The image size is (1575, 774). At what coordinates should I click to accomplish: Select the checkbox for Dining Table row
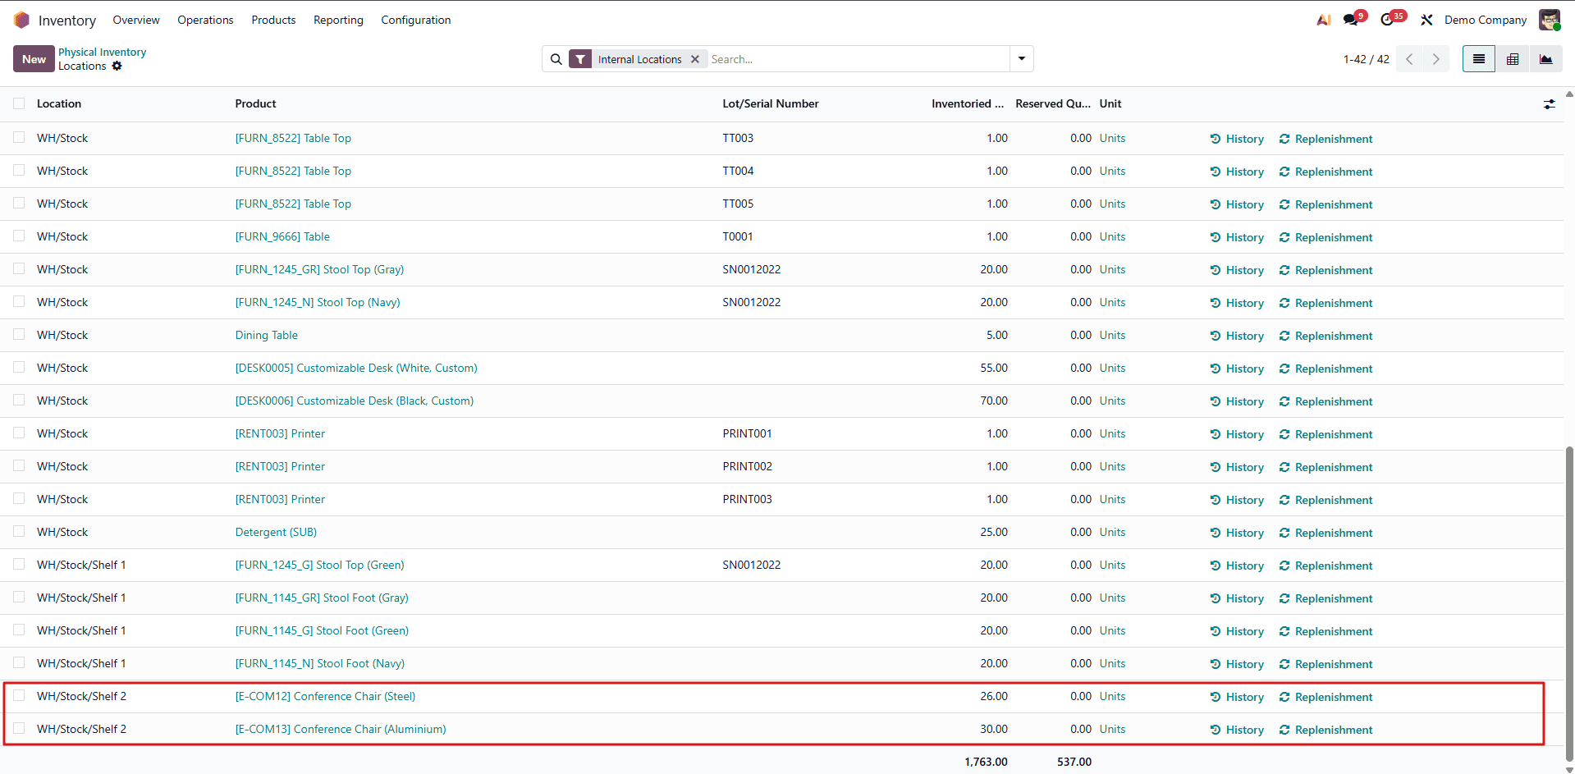pyautogui.click(x=18, y=335)
